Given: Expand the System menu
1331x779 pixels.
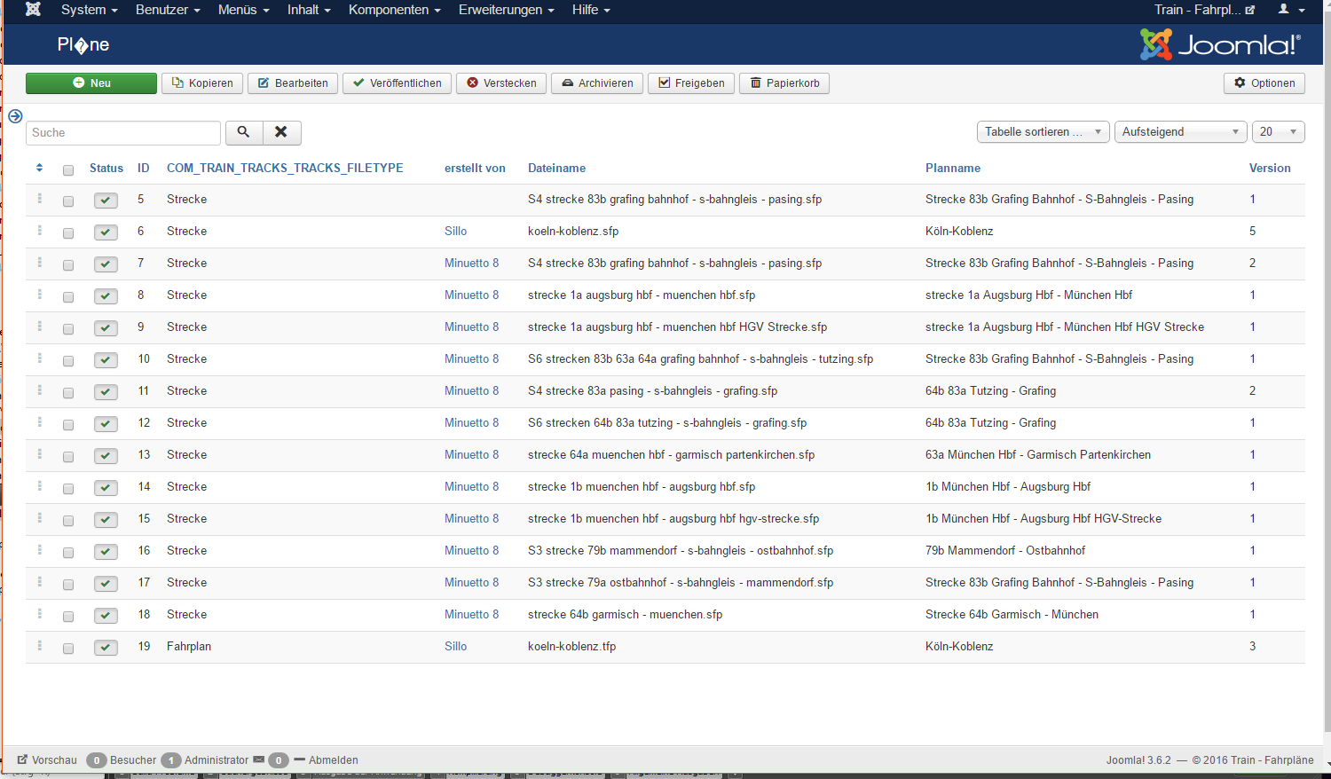Looking at the screenshot, I should click(x=89, y=10).
